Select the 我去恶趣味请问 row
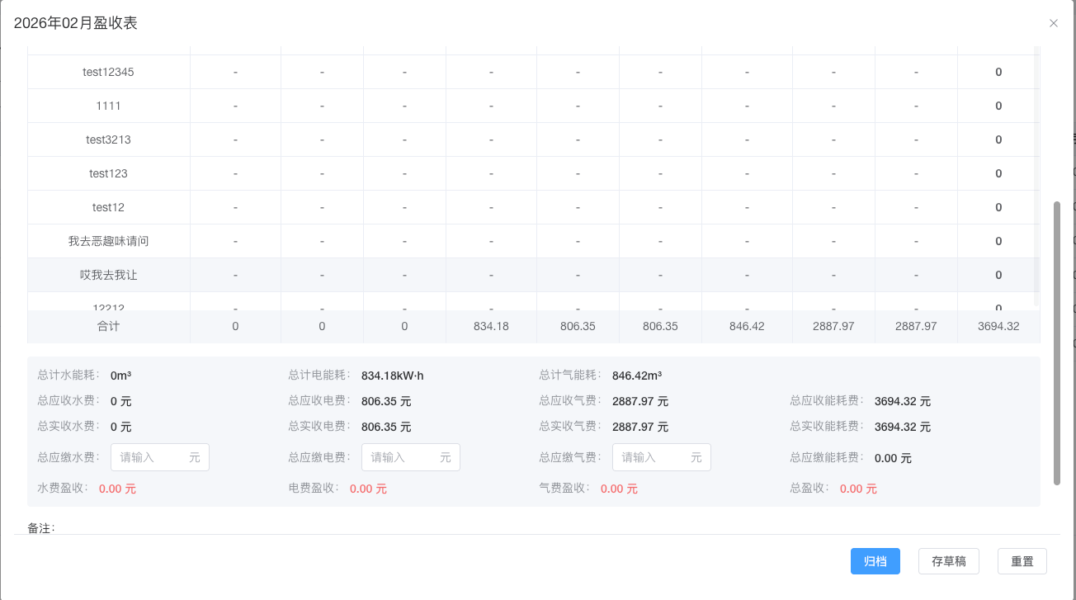Viewport: 1076px width, 600px height. (534, 241)
